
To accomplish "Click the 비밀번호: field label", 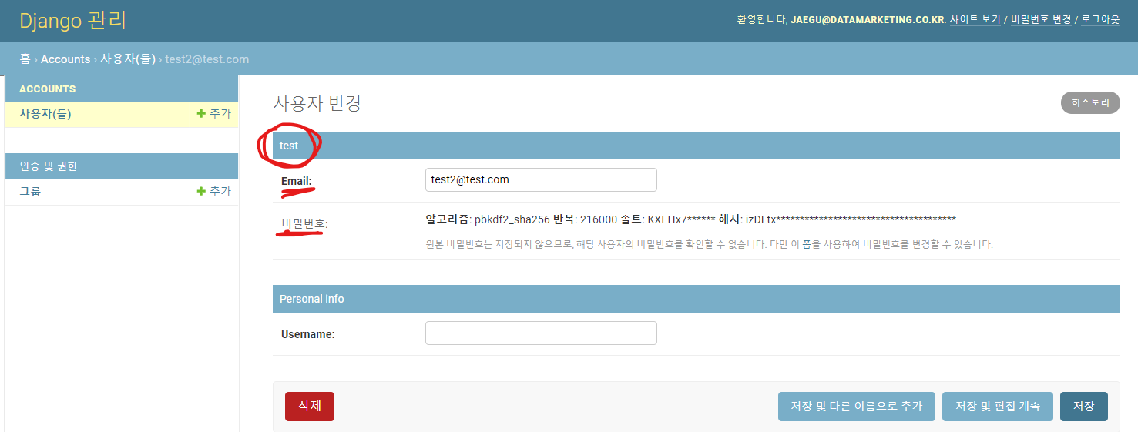I will point(304,224).
